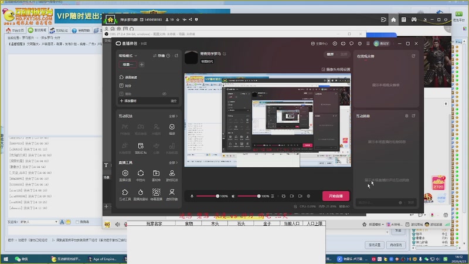Viewport: 469px width, 264px height.
Task: Open the 青同学 account menu
Action: pyautogui.click(x=382, y=43)
